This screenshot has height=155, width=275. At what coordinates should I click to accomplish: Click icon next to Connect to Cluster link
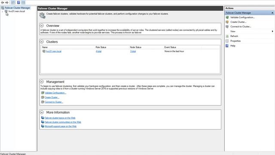[43, 102]
